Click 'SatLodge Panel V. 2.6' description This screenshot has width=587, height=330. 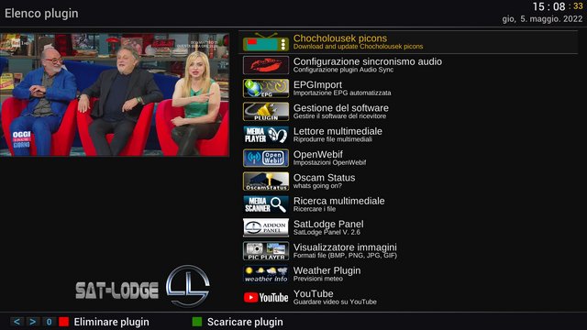pos(327,232)
